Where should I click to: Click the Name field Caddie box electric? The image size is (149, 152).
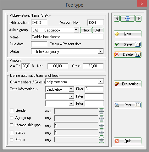point(67,37)
